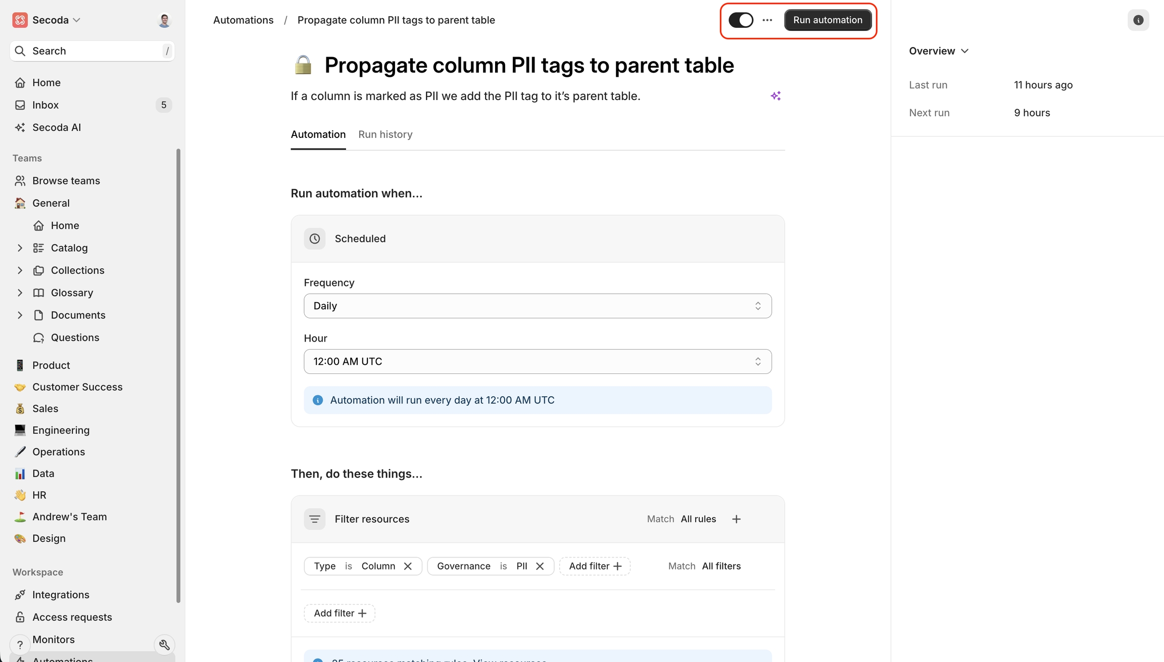Click the sidebar scrollbar
Image resolution: width=1164 pixels, height=662 pixels.
[x=178, y=374]
